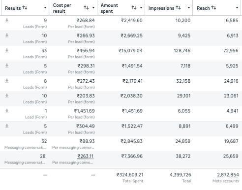Download leads for the 9 Leads row
Viewport: 242px width, 190px height.
pos(7,20)
